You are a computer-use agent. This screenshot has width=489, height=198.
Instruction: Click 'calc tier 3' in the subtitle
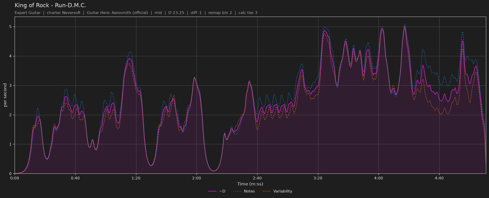(x=248, y=13)
